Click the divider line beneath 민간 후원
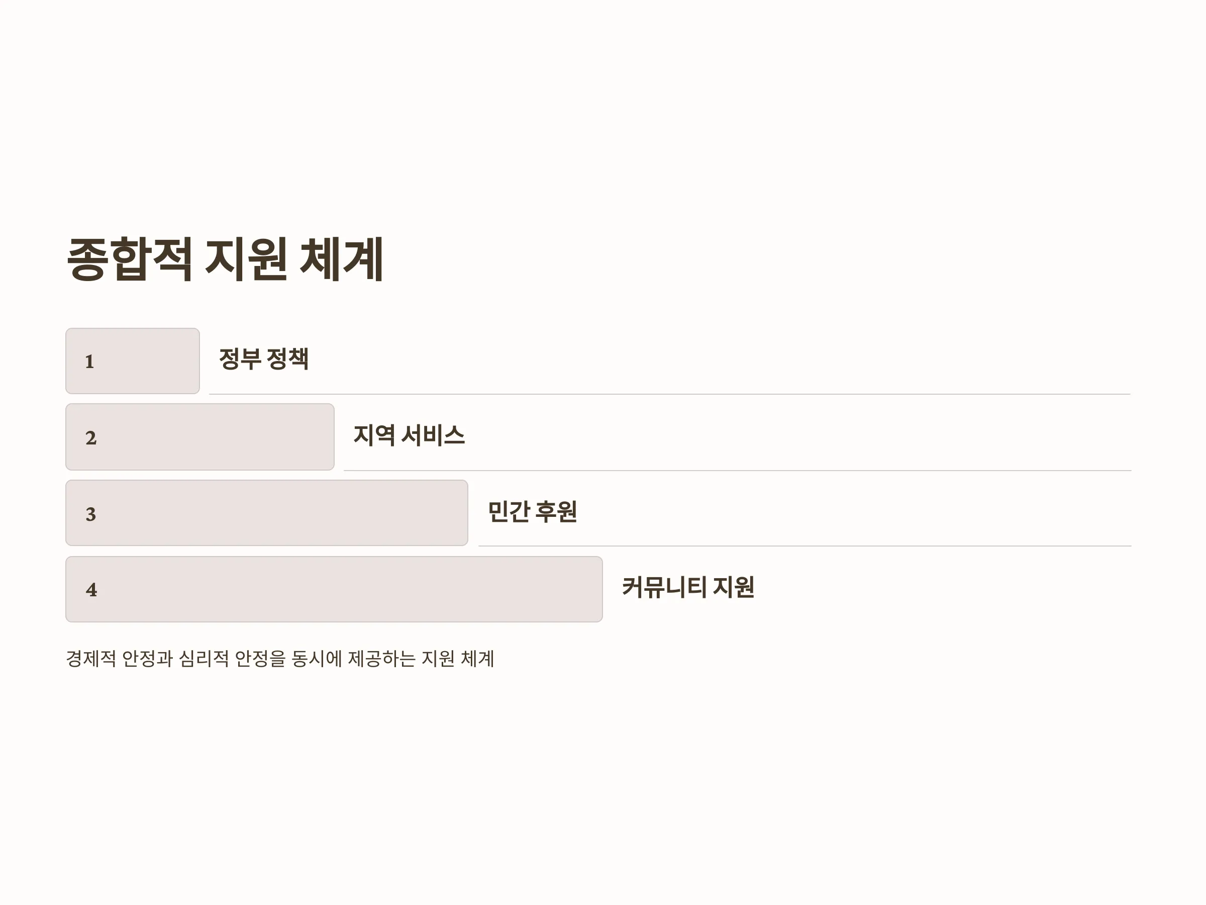The width and height of the screenshot is (1206, 905). coord(805,546)
